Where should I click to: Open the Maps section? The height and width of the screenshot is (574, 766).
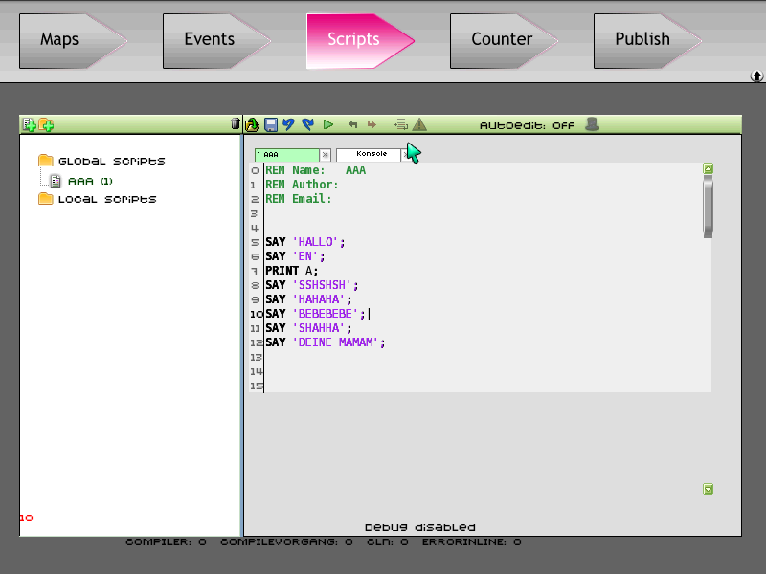click(x=59, y=40)
